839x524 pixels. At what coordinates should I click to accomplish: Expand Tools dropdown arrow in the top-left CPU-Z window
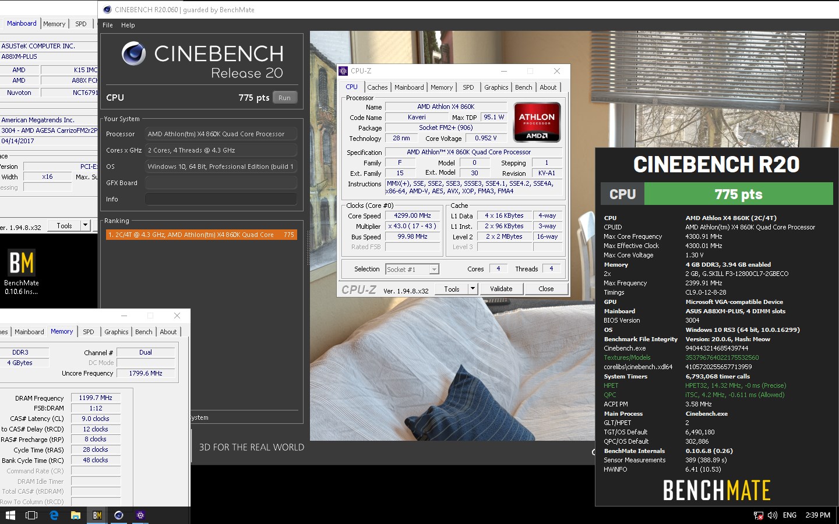coord(86,226)
